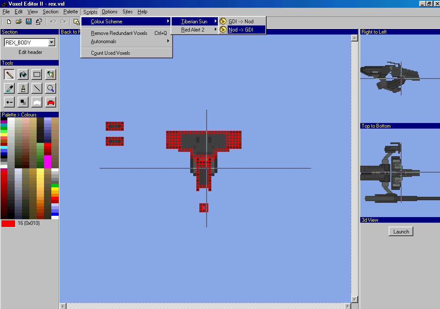
Task: Click the app icon in title bar
Action: pyautogui.click(x=4, y=4)
